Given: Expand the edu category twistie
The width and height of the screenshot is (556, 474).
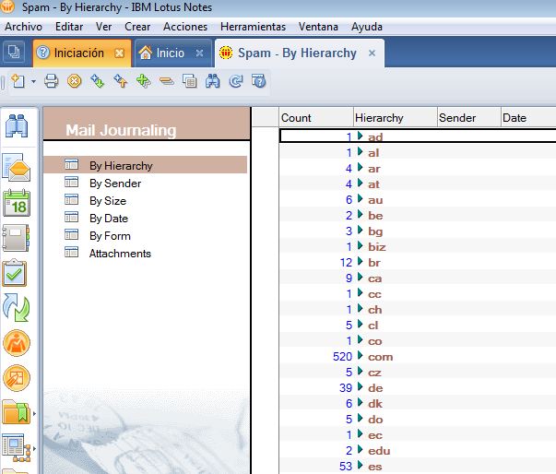Looking at the screenshot, I should click(361, 449).
